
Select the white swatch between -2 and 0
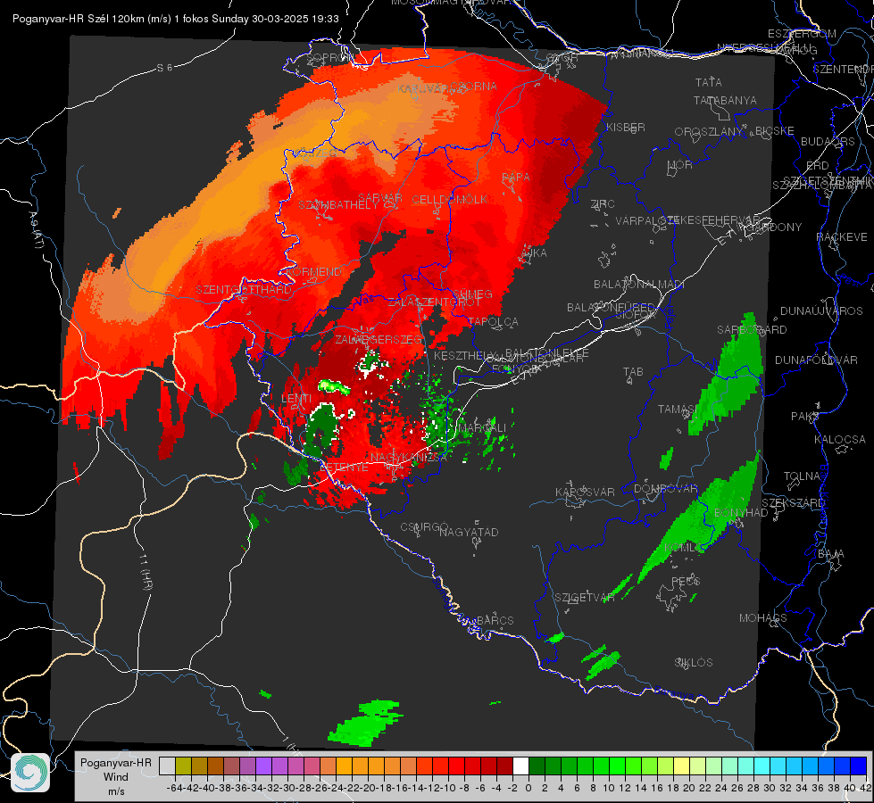[520, 766]
